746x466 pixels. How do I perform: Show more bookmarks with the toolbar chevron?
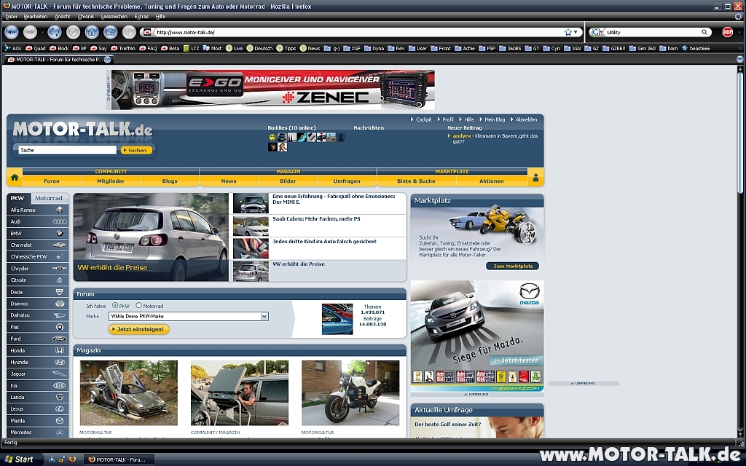click(740, 48)
